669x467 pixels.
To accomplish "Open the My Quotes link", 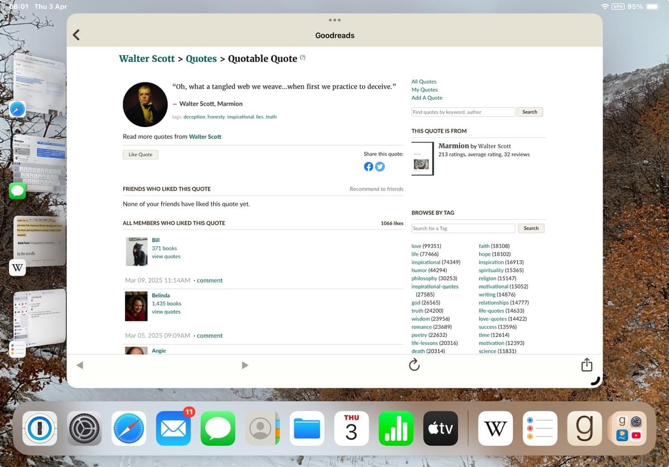I will pyautogui.click(x=425, y=90).
